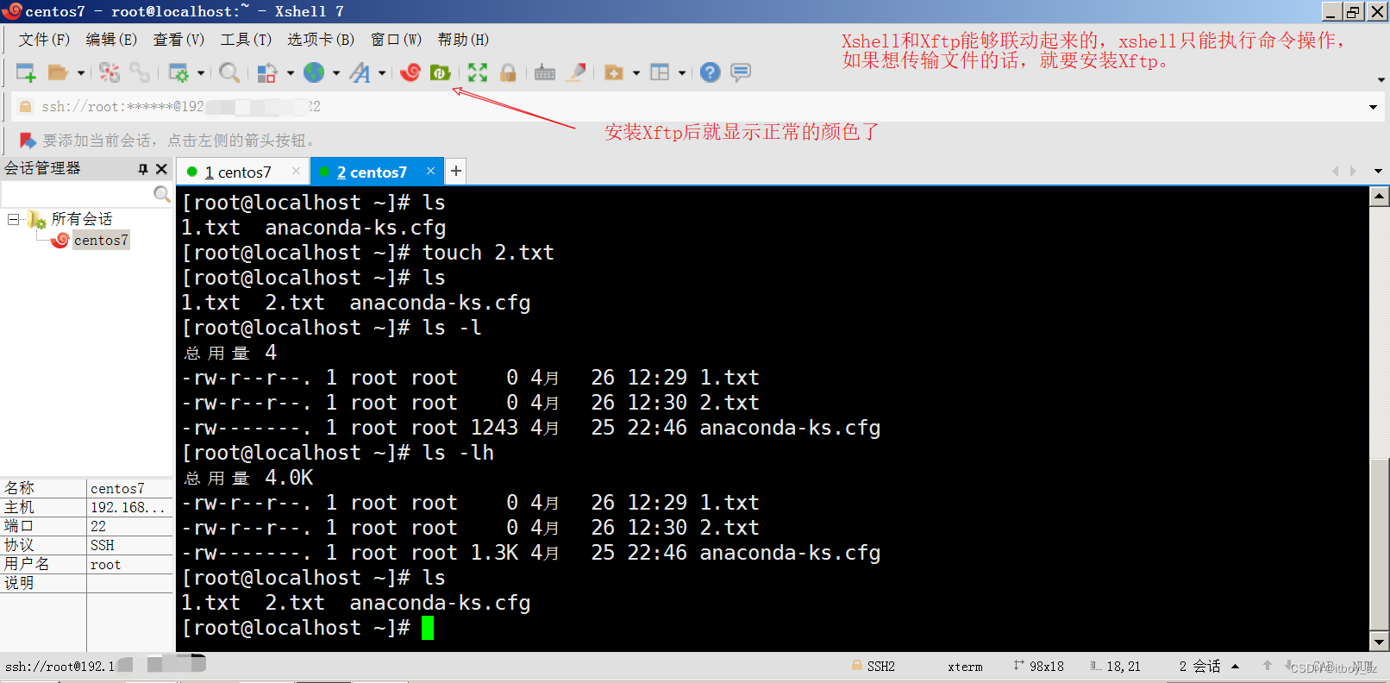Open the 编辑(E) menu
1390x683 pixels.
(x=111, y=40)
